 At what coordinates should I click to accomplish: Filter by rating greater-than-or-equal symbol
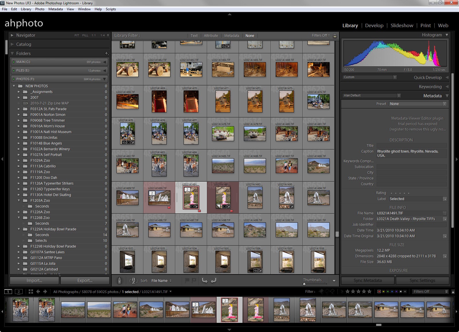tap(342, 292)
